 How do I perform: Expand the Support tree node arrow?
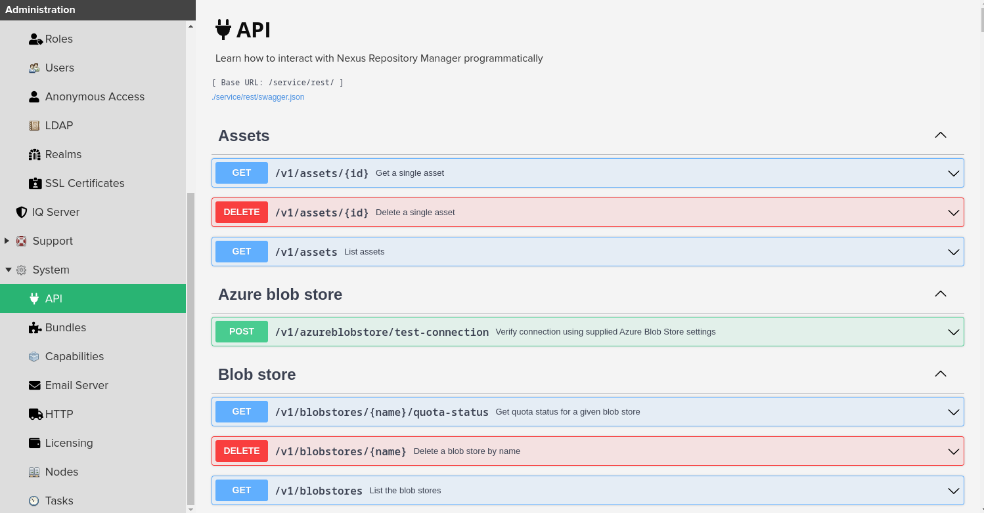[7, 241]
